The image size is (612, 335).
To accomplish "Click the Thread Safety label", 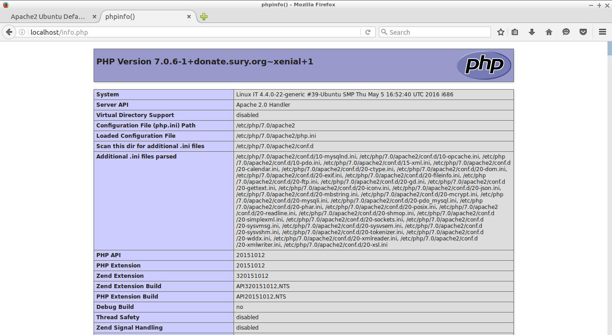I will (118, 317).
